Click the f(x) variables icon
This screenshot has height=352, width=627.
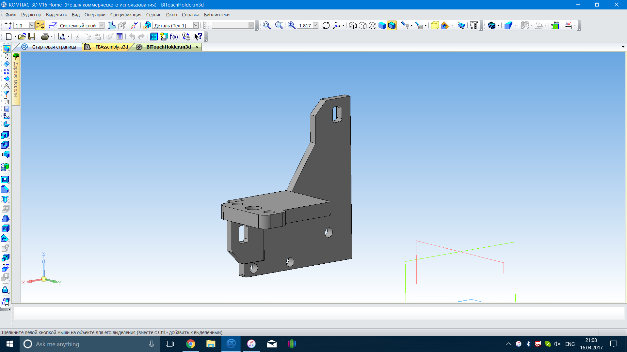click(174, 37)
